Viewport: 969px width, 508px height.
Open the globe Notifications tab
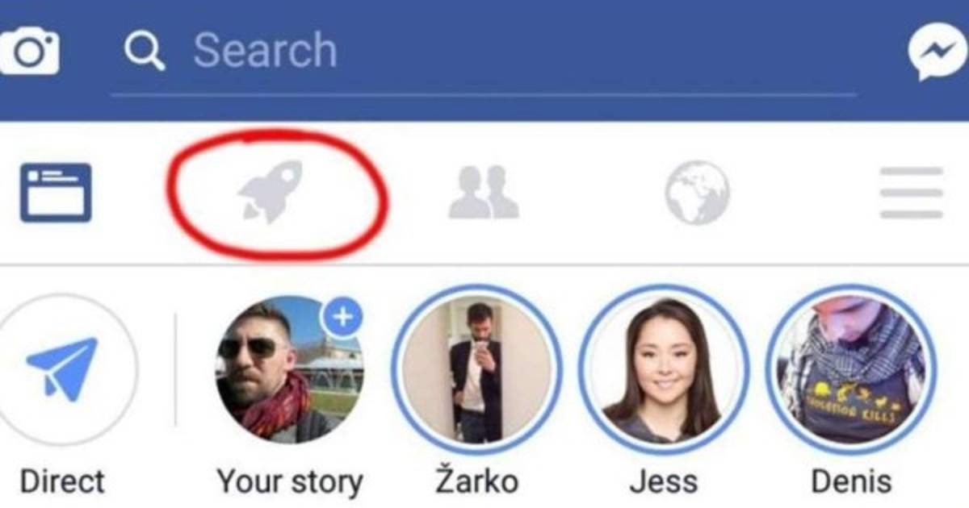tap(697, 193)
